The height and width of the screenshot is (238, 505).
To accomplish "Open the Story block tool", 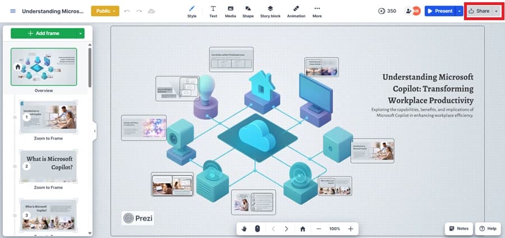I will click(270, 11).
